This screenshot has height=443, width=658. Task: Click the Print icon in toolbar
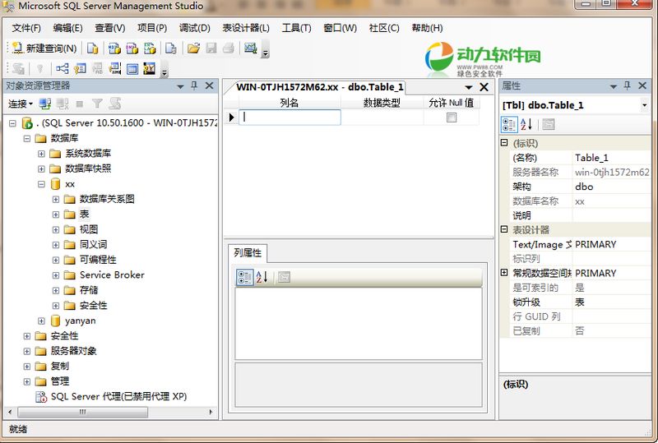[229, 48]
